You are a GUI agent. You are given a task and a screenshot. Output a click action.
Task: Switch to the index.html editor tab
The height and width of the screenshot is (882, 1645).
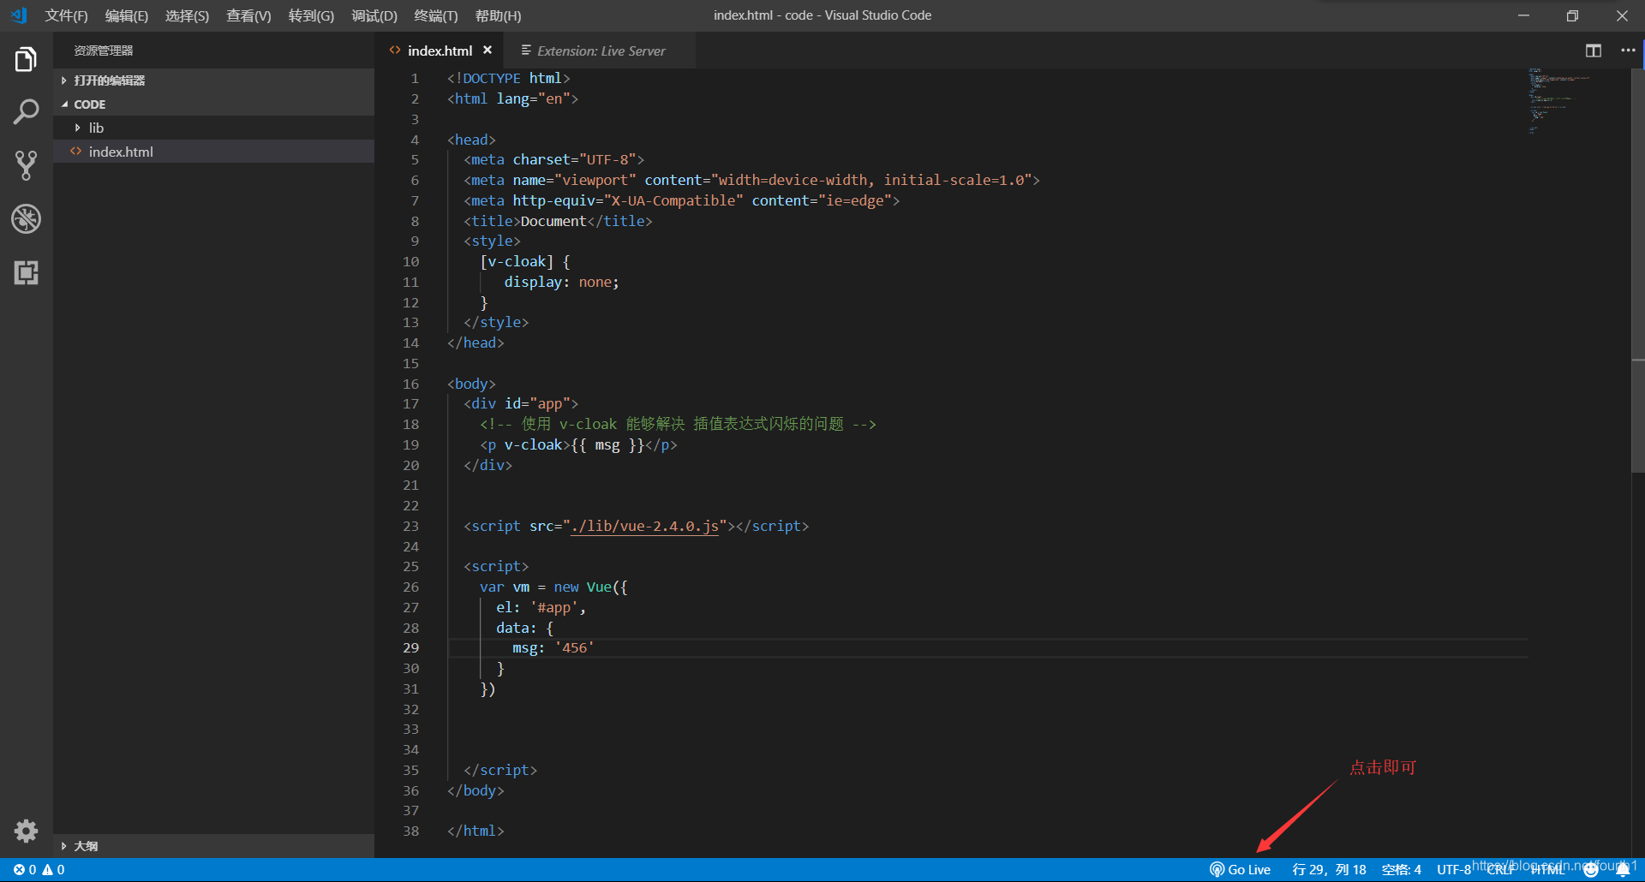tap(440, 51)
